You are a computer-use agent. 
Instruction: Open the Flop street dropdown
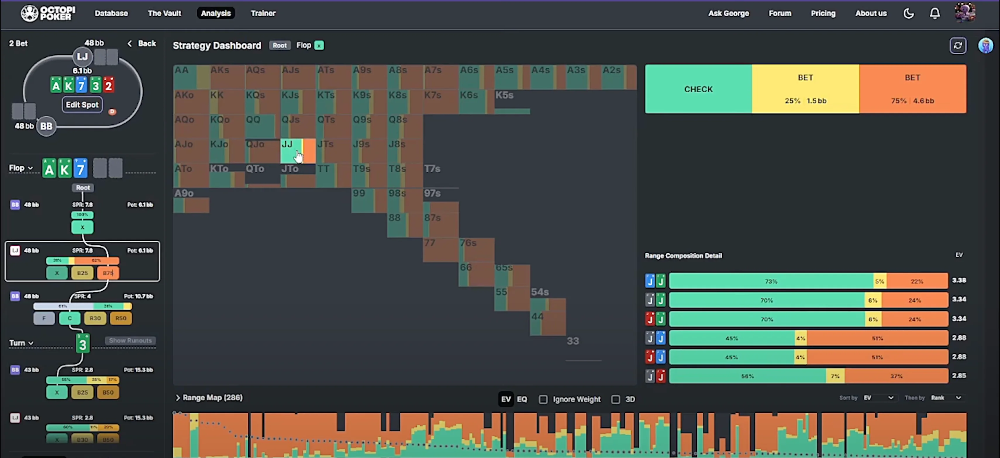pos(21,168)
